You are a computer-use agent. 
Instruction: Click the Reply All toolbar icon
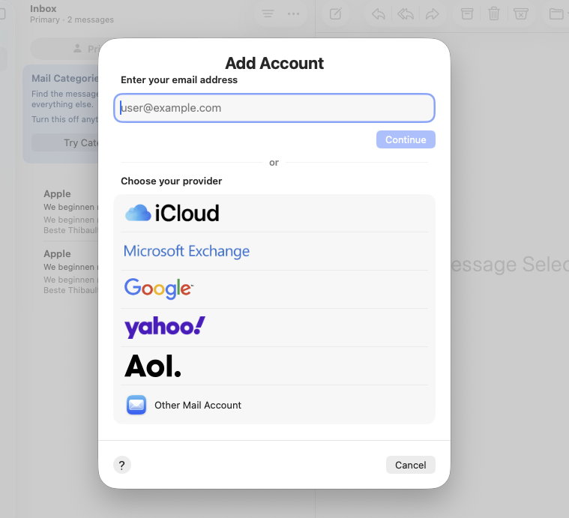[x=406, y=13]
